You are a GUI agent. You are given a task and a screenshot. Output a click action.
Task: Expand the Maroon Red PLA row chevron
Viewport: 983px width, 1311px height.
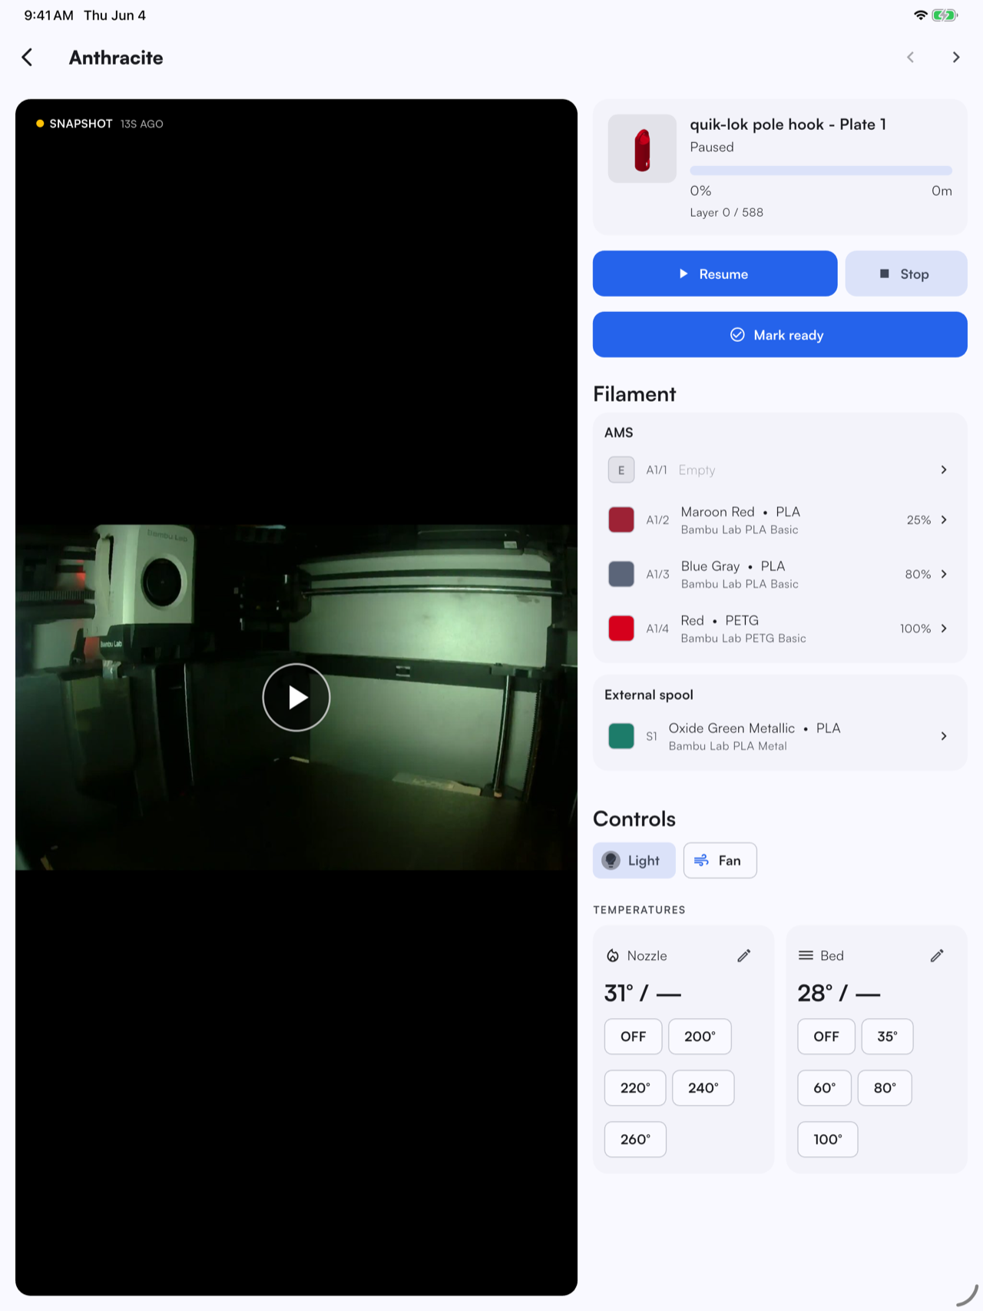click(x=944, y=519)
